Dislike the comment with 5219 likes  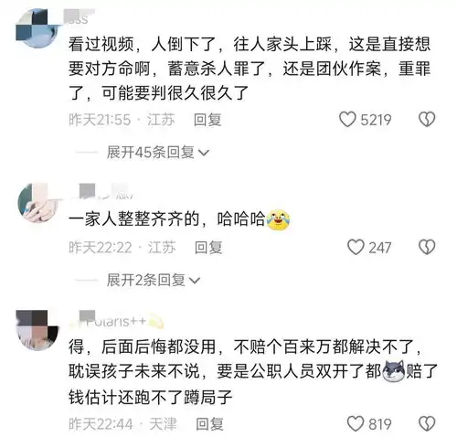click(427, 119)
